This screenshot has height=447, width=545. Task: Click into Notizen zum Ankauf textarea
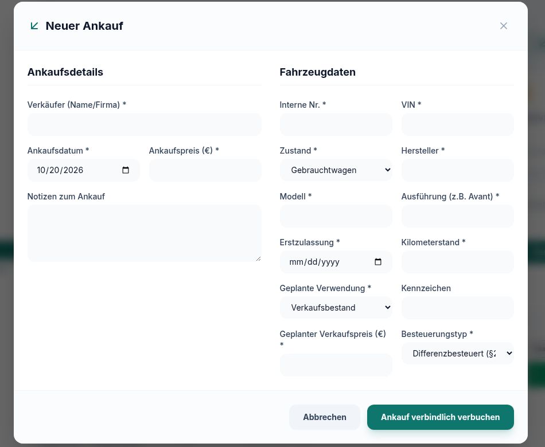(144, 233)
